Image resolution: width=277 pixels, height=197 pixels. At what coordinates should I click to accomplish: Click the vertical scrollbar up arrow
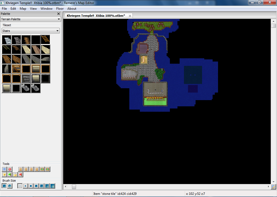[273, 21]
